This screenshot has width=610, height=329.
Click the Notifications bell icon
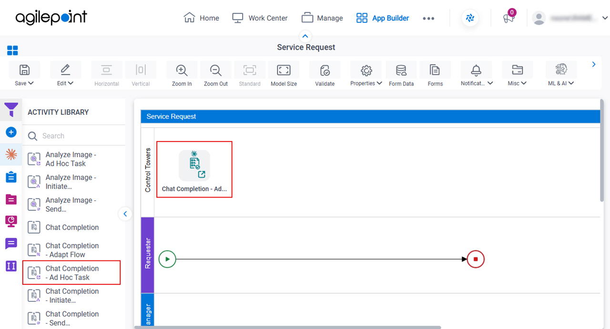(x=476, y=70)
